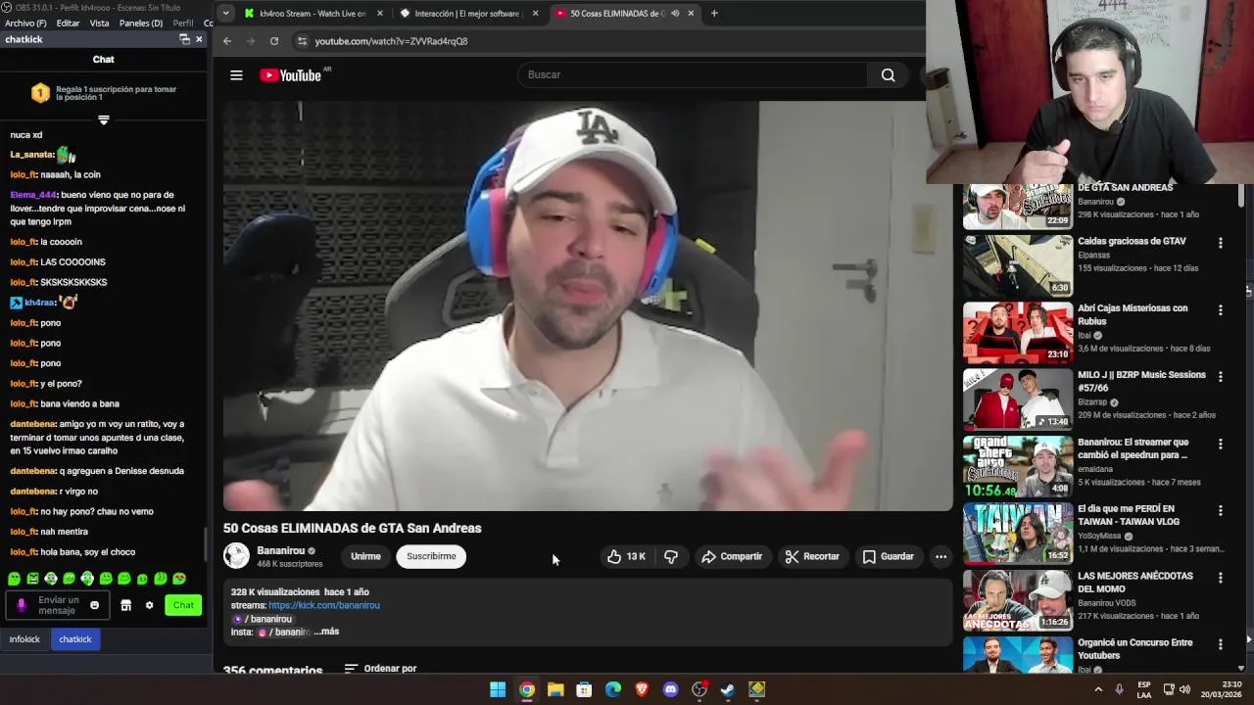Click the YouTube search magnifier button
Screen dimensions: 1254x705
coord(888,75)
